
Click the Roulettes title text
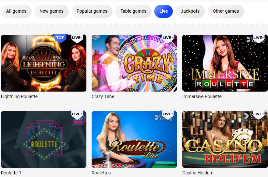(x=101, y=173)
